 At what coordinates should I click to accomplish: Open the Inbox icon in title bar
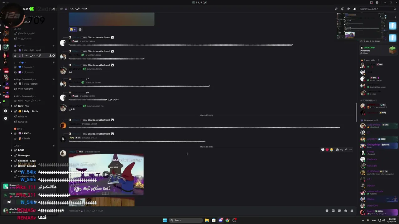click(371, 2)
